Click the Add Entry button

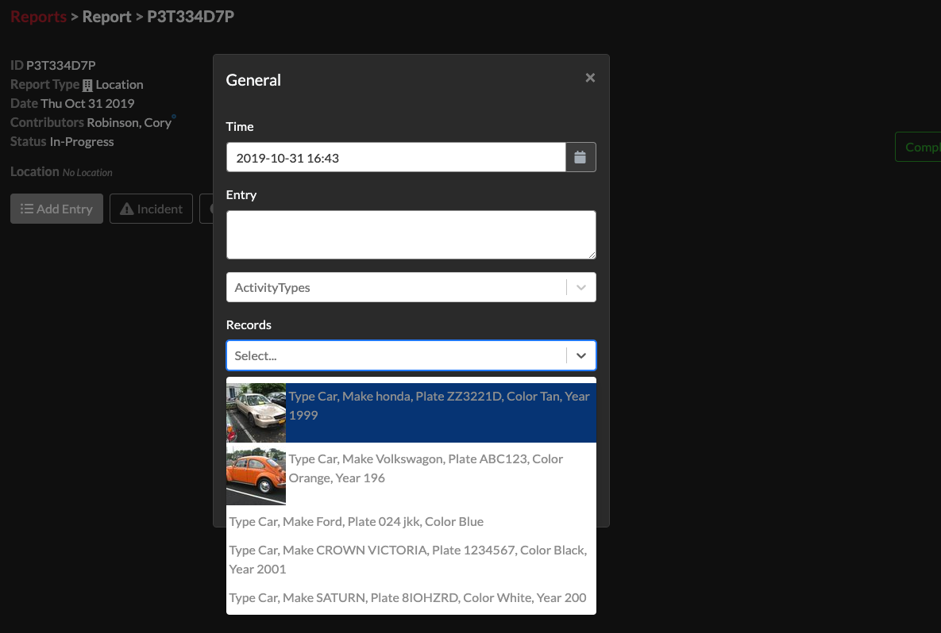click(x=56, y=209)
